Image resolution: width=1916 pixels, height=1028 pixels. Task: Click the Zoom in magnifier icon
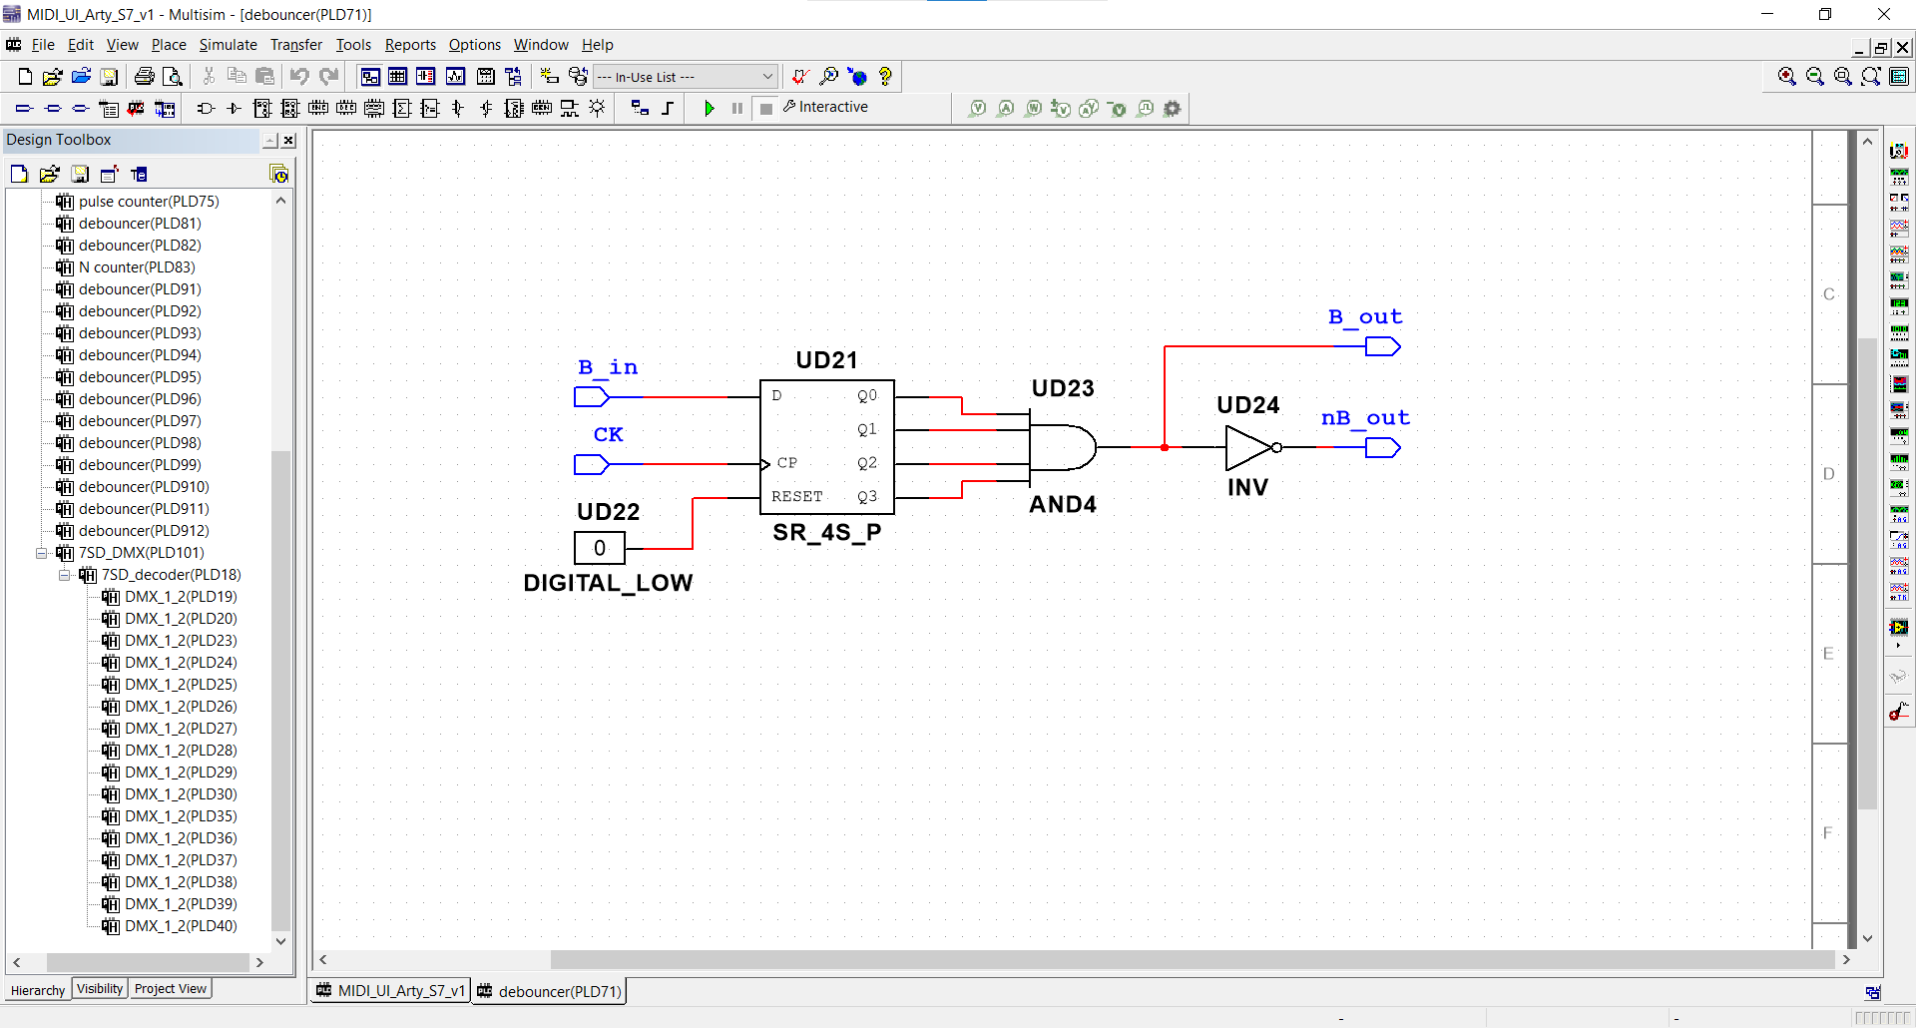pyautogui.click(x=1786, y=77)
